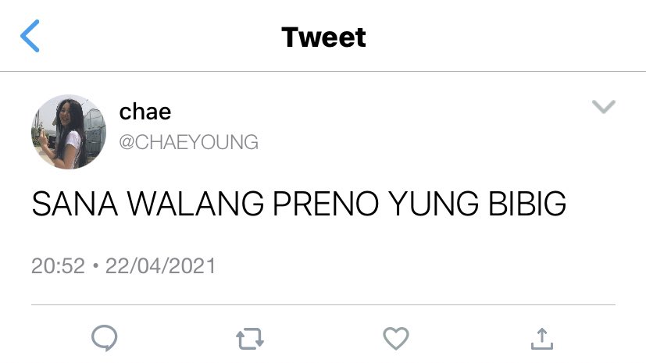
Task: Click the dot between time and date
Action: click(x=95, y=266)
